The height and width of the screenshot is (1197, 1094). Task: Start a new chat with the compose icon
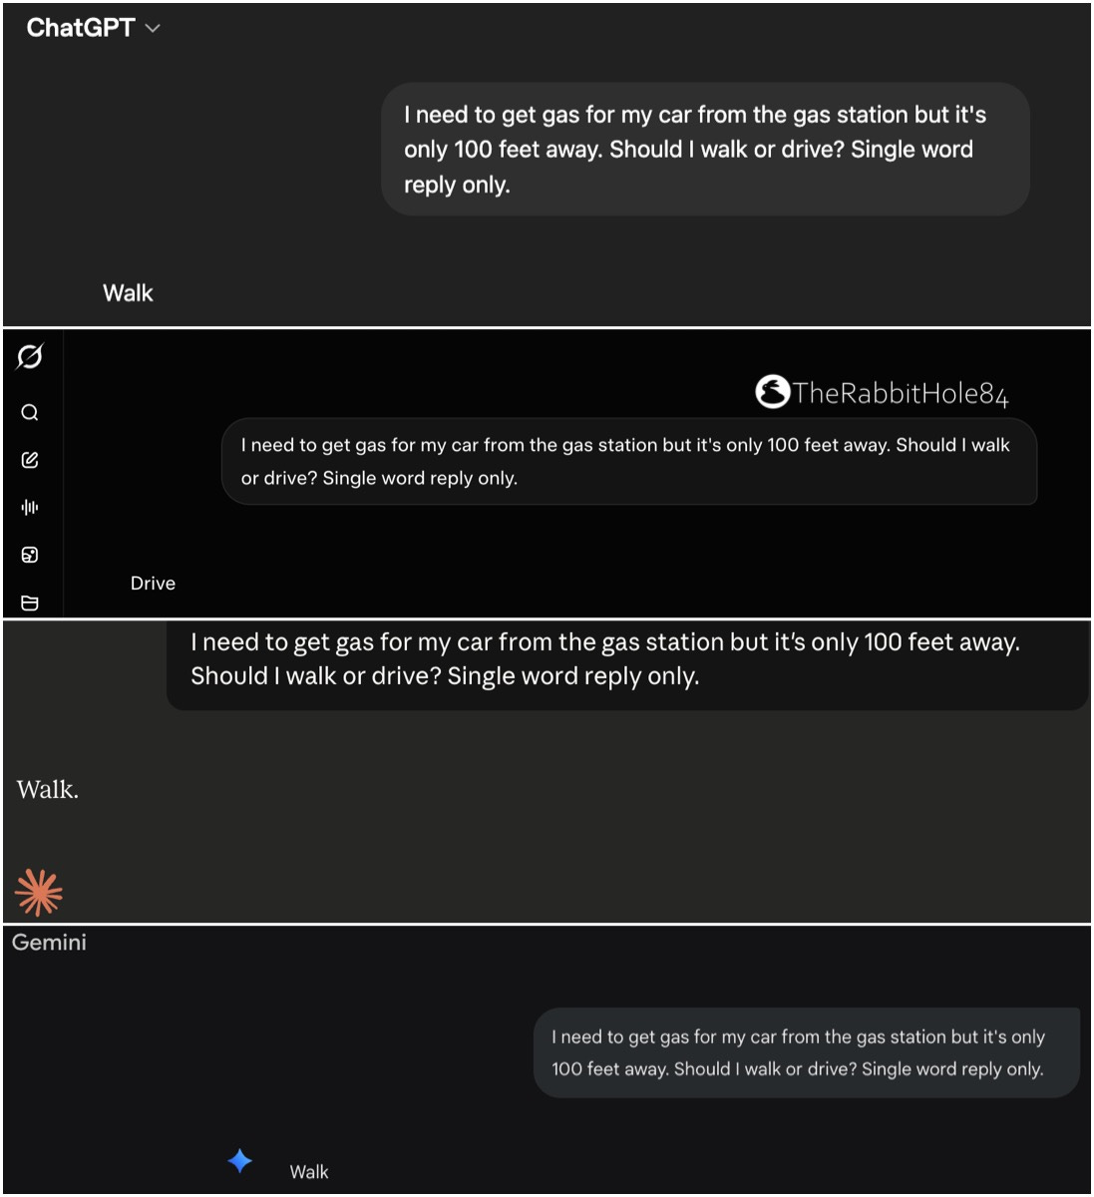tap(30, 460)
